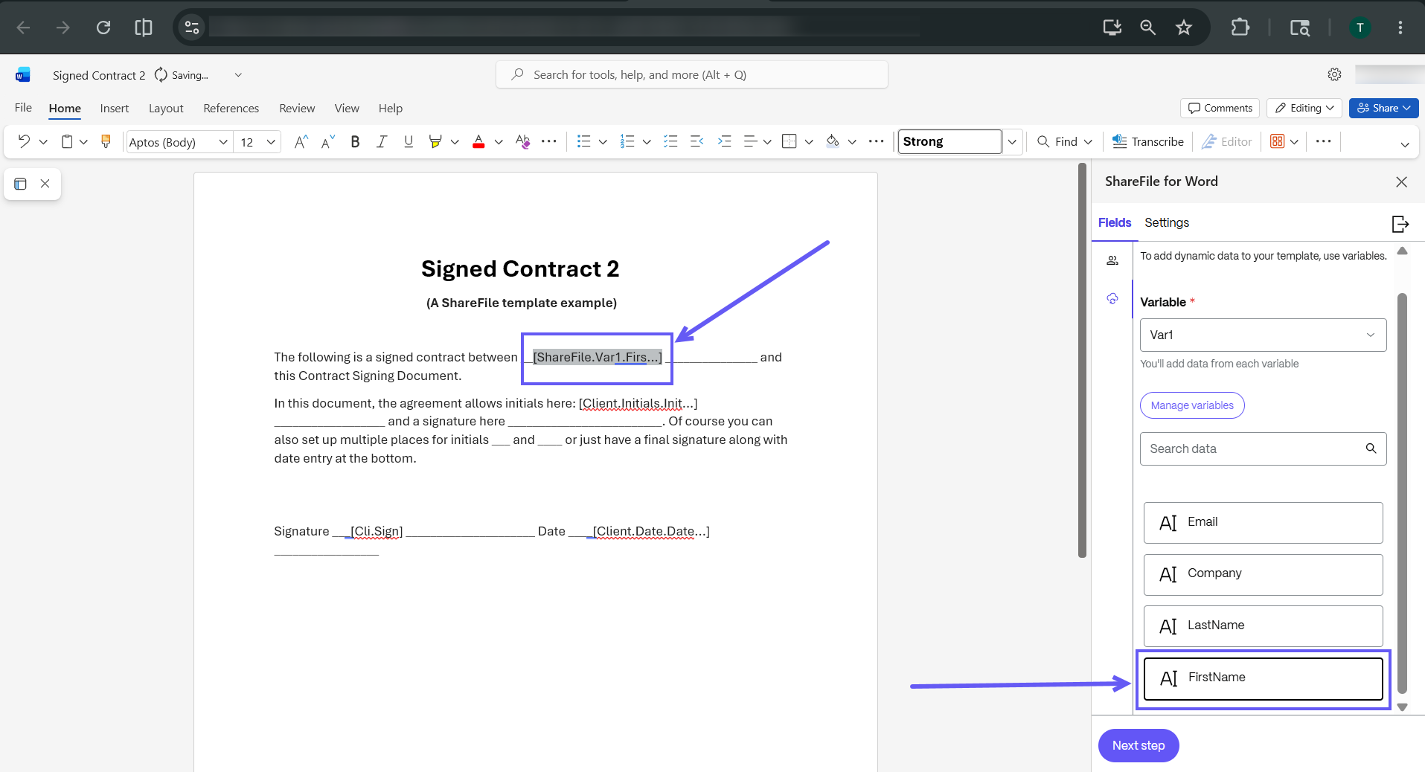Open the recipients section in ShareFile sidebar
Image resolution: width=1425 pixels, height=772 pixels.
coord(1112,260)
